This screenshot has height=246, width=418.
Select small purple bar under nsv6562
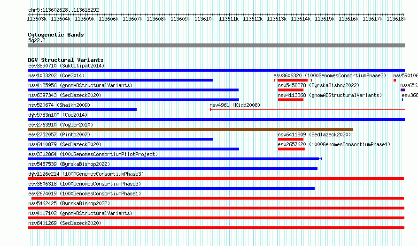click(x=403, y=90)
